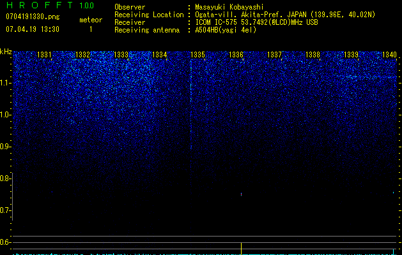The height and width of the screenshot is (255, 402).
Task: Click the 1335 time marker
Action: point(197,55)
